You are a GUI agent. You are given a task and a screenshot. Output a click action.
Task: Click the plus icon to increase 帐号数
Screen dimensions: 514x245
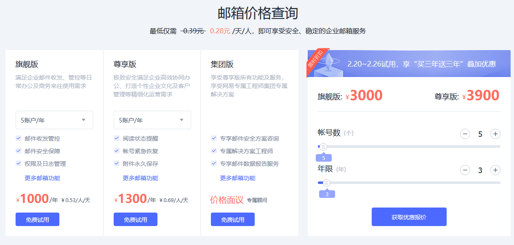pos(495,134)
